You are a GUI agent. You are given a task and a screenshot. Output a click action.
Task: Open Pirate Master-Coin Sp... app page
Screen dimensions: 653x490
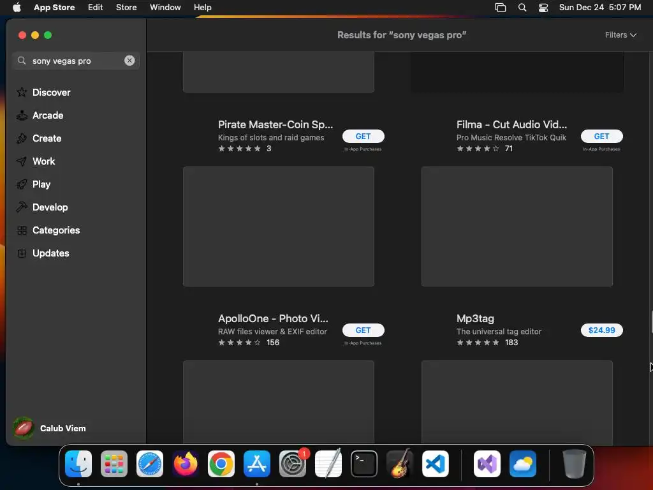pyautogui.click(x=275, y=124)
